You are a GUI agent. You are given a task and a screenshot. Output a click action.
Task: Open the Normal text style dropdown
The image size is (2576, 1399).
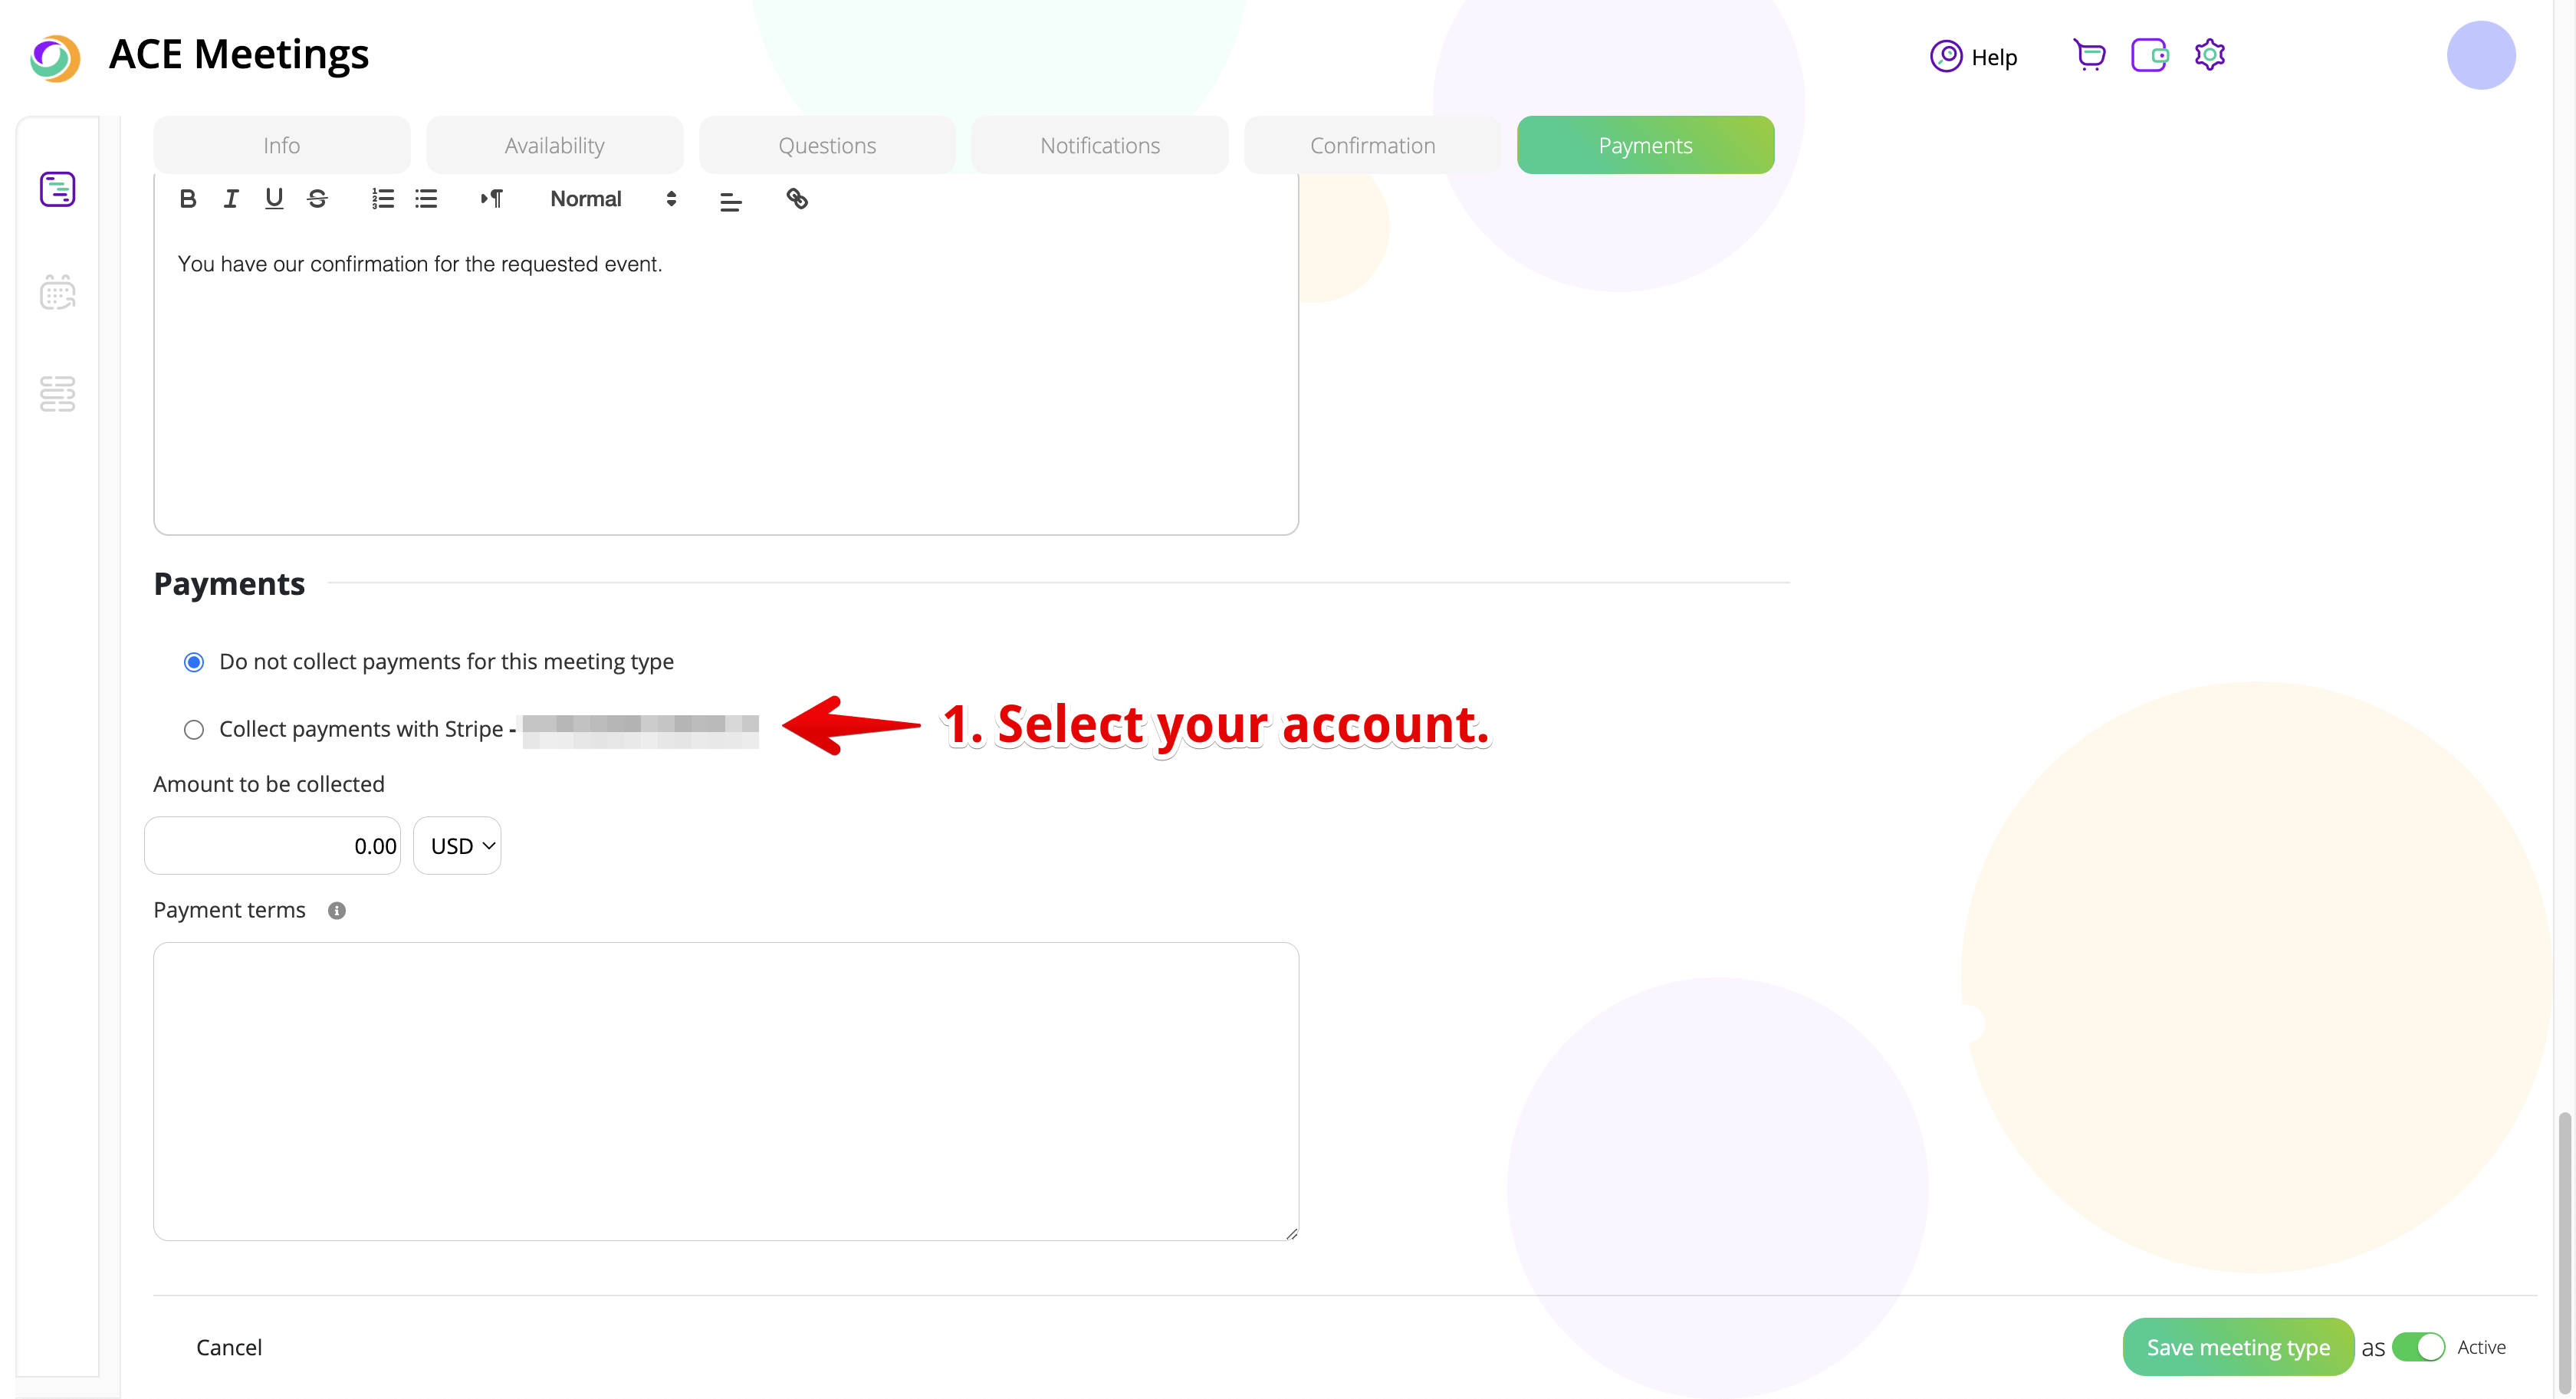(612, 199)
